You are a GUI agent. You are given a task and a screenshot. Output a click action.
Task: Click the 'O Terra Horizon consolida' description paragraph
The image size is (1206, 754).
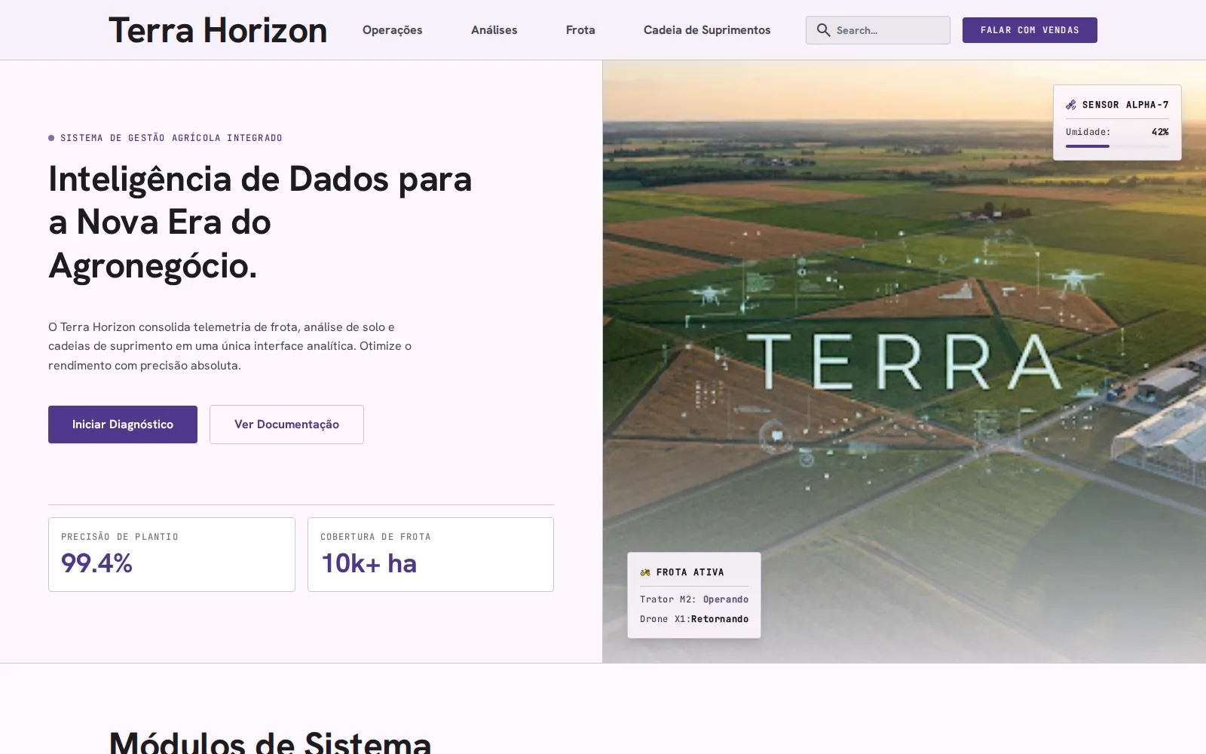(x=230, y=346)
